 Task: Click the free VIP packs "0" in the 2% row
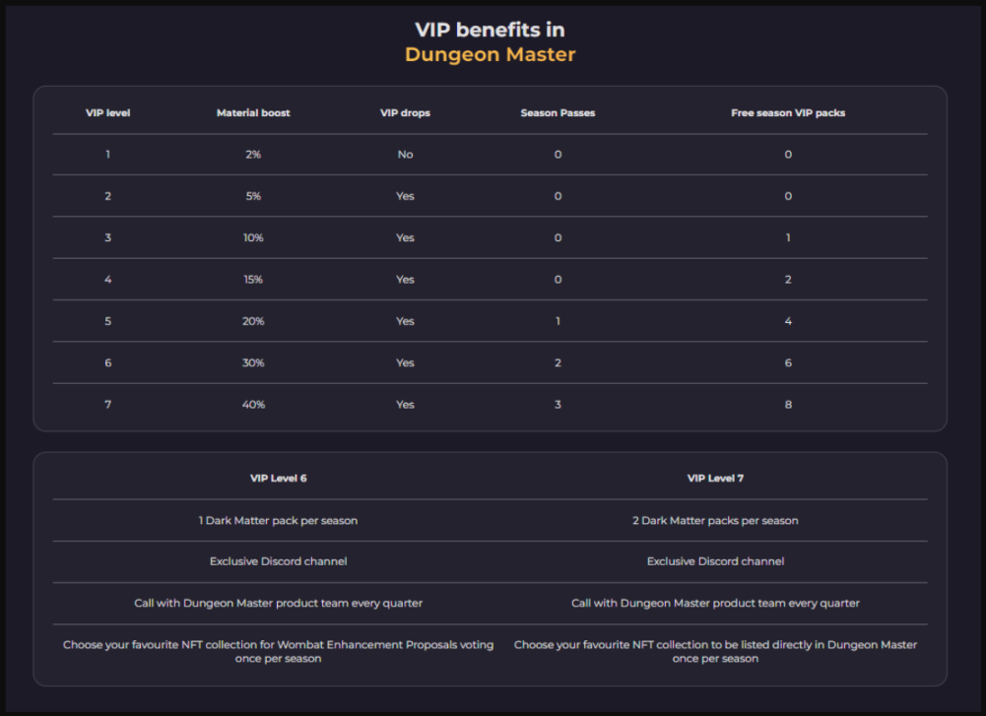(x=788, y=155)
